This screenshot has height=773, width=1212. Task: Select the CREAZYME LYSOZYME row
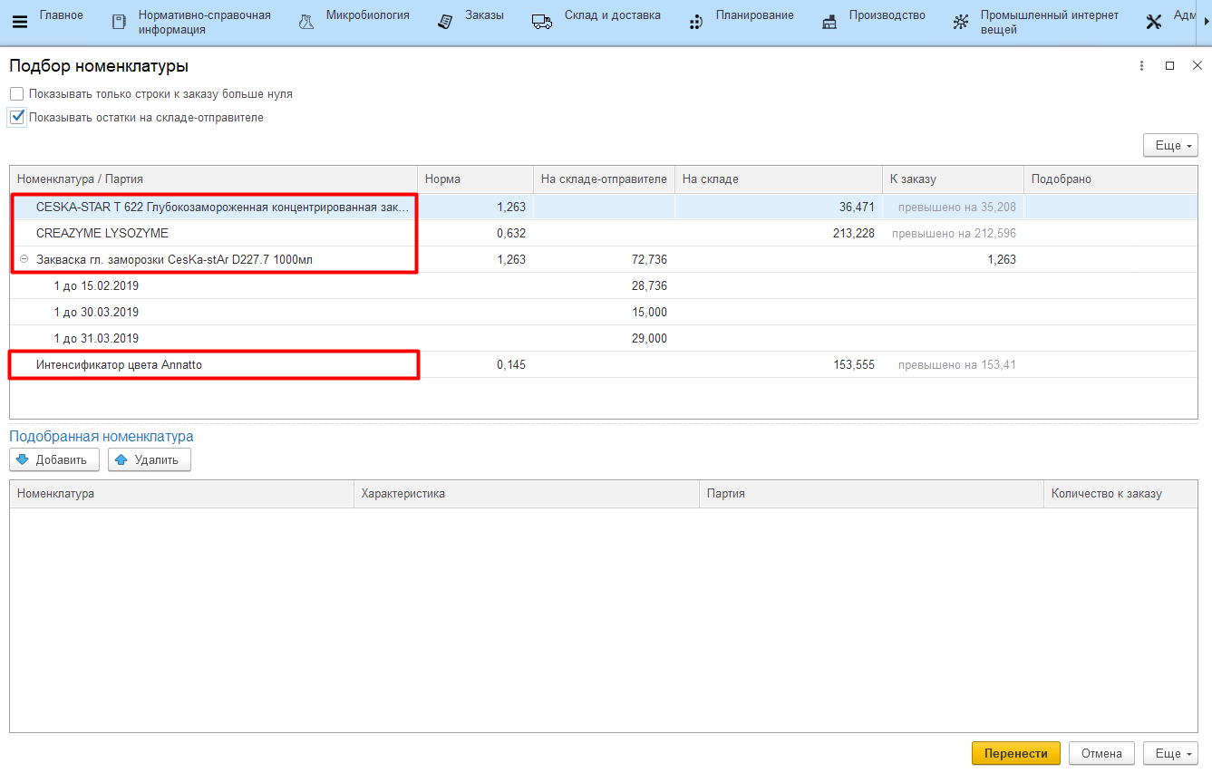(x=102, y=233)
